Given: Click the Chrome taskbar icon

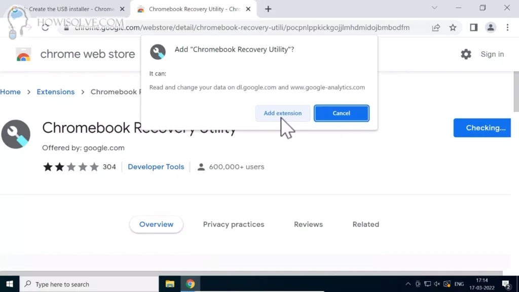Looking at the screenshot, I should pyautogui.click(x=191, y=284).
